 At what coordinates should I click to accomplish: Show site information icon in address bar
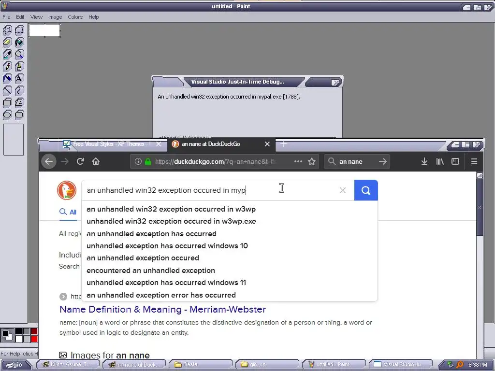click(x=138, y=161)
